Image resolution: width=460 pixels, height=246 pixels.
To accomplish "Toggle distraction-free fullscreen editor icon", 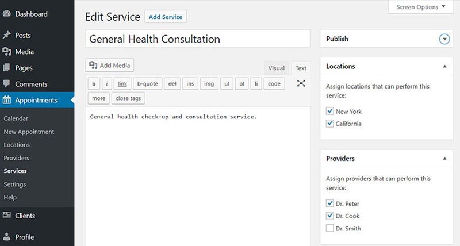I will [301, 83].
